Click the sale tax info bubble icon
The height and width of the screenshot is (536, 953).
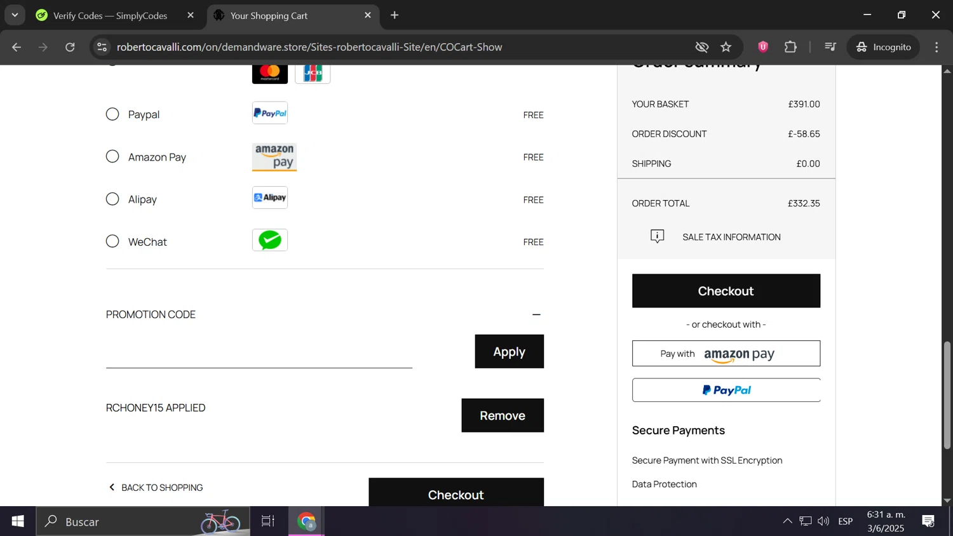pos(658,236)
